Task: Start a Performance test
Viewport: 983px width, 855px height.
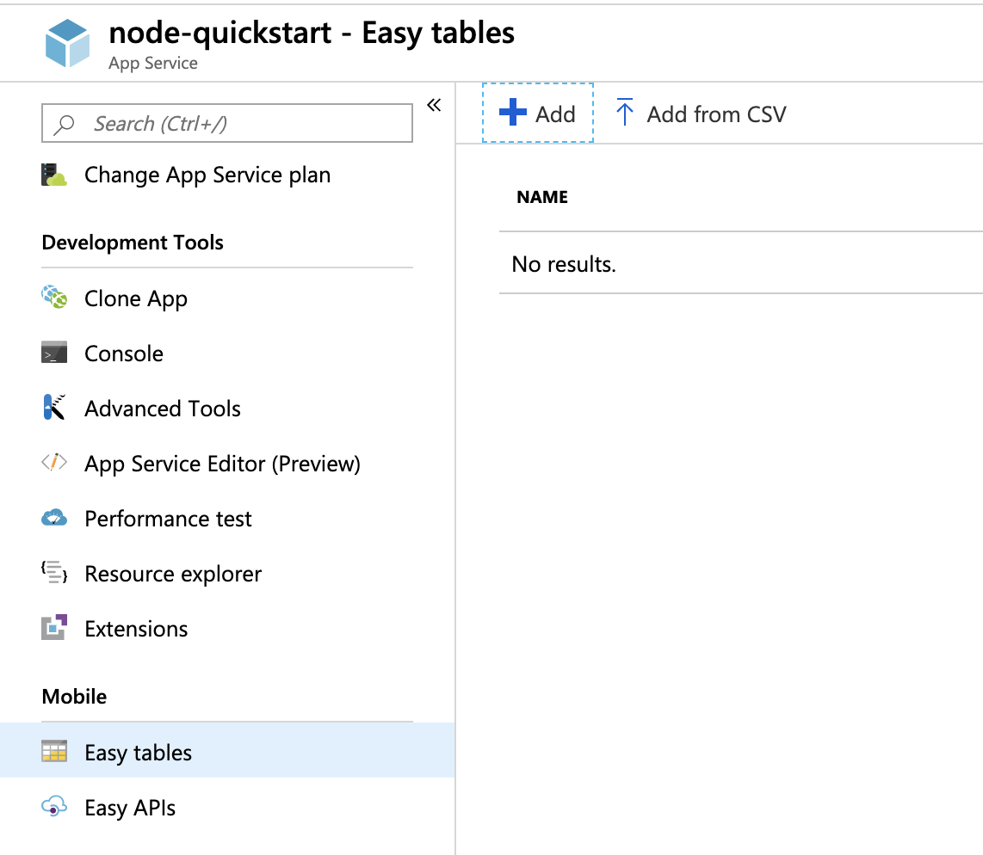Action: [x=168, y=518]
